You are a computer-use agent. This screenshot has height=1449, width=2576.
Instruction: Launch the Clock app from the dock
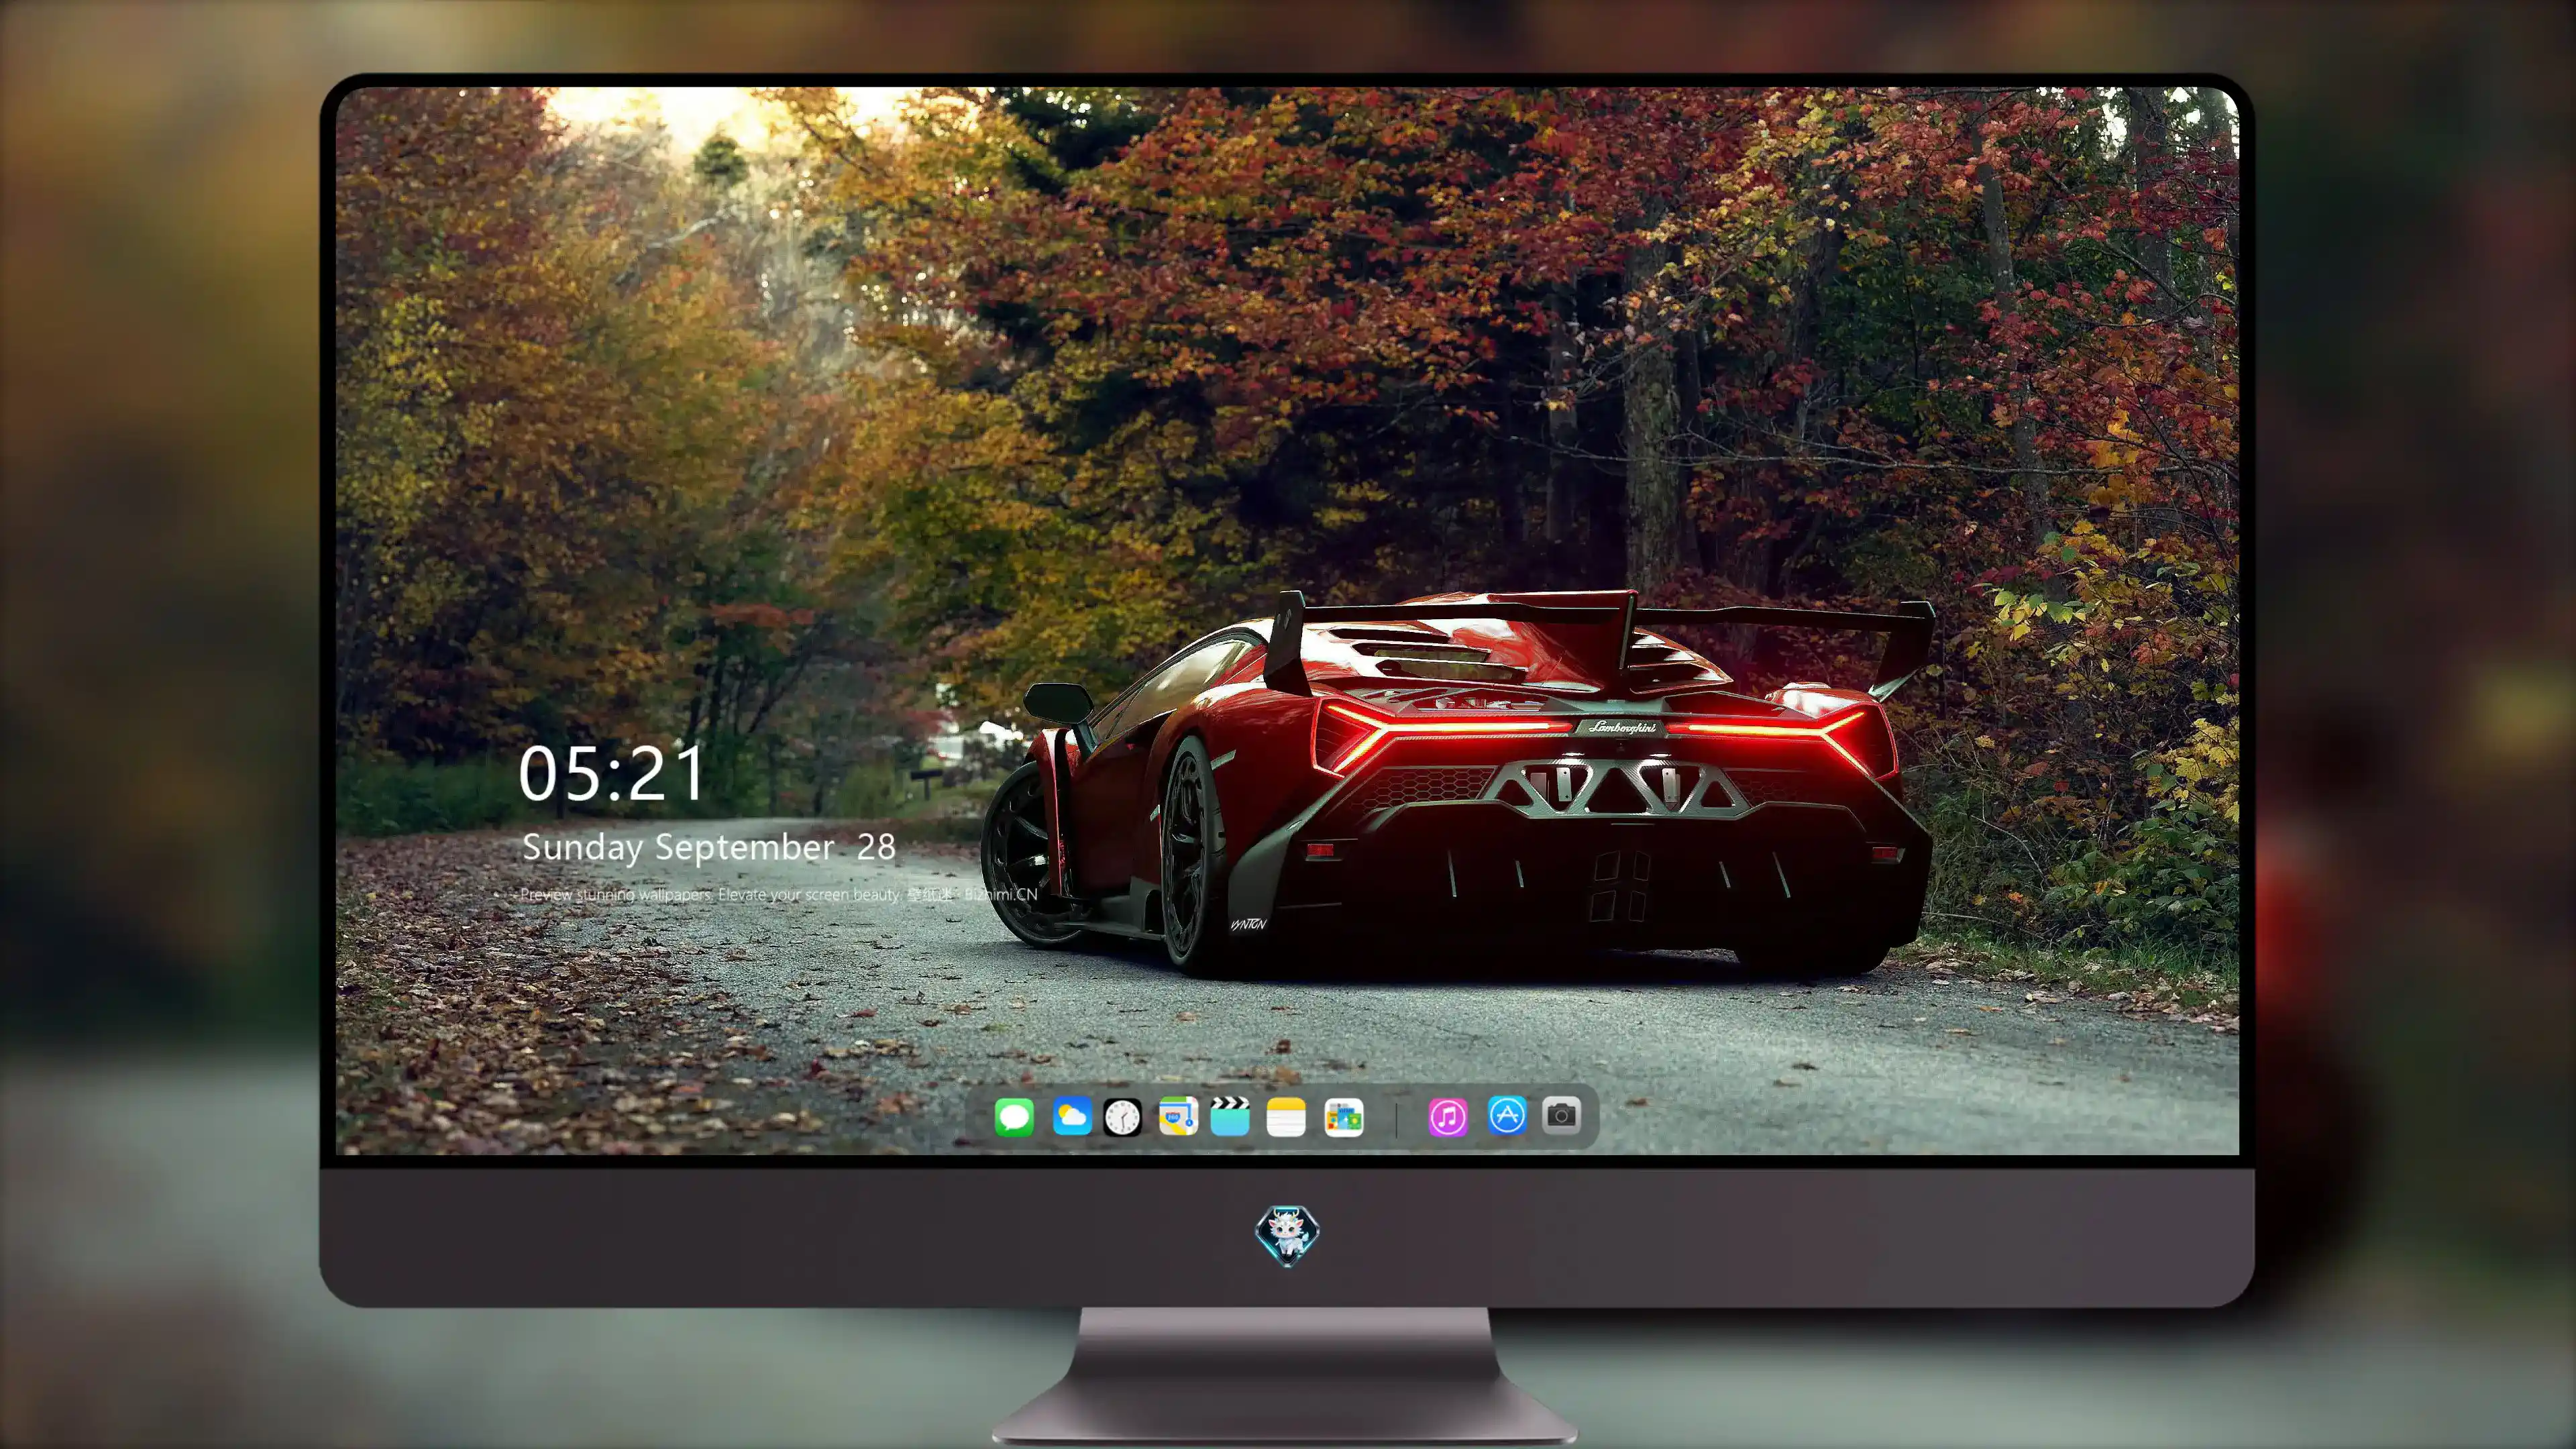pos(1122,1117)
